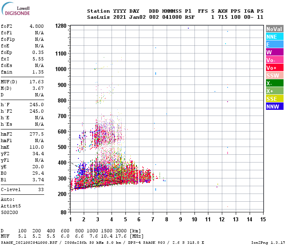The image size is (286, 245).
Task: Click the h`F2 value 245.0
Action: (x=37, y=111)
